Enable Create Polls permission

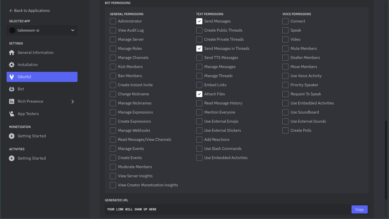coord(285,130)
